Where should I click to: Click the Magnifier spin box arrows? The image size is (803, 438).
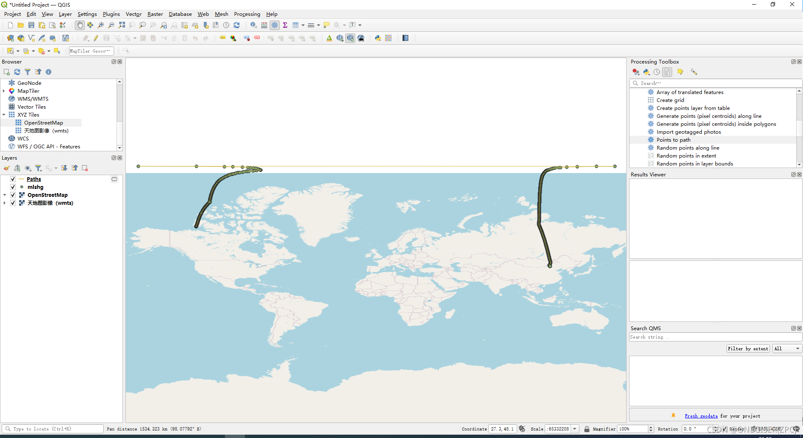[x=651, y=429]
